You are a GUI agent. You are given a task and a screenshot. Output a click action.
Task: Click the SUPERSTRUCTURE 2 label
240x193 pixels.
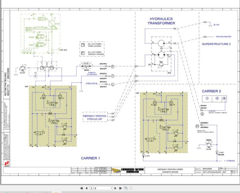coord(216,44)
